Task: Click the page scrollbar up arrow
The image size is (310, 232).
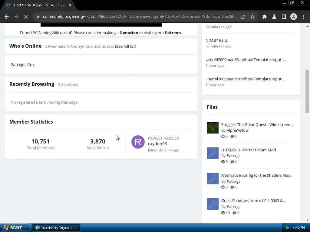Action: pos(308,26)
